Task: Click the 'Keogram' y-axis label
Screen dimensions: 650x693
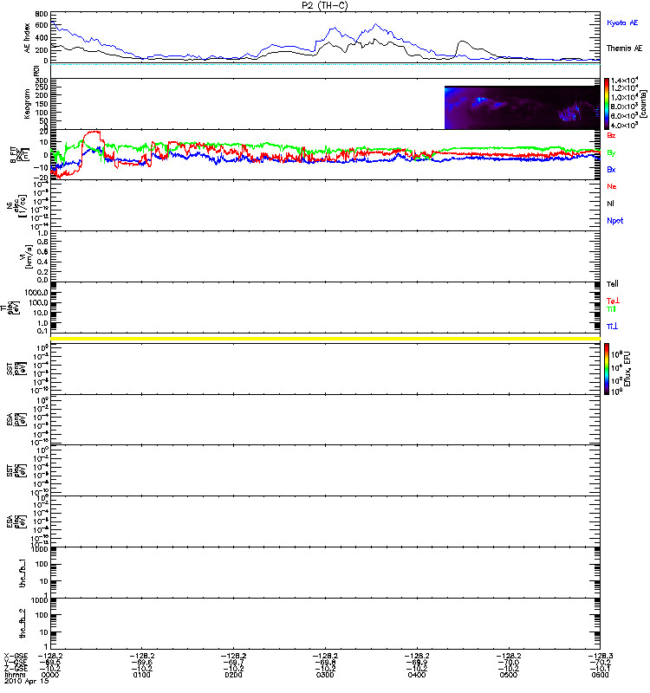Action: click(27, 104)
